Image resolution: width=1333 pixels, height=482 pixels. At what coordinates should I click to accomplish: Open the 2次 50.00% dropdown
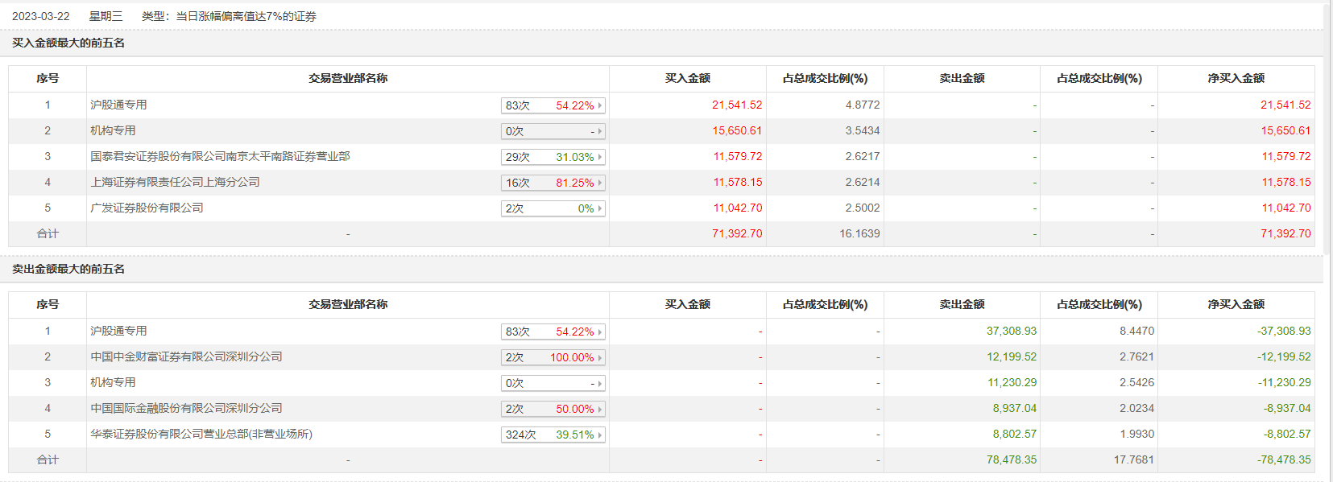553,409
